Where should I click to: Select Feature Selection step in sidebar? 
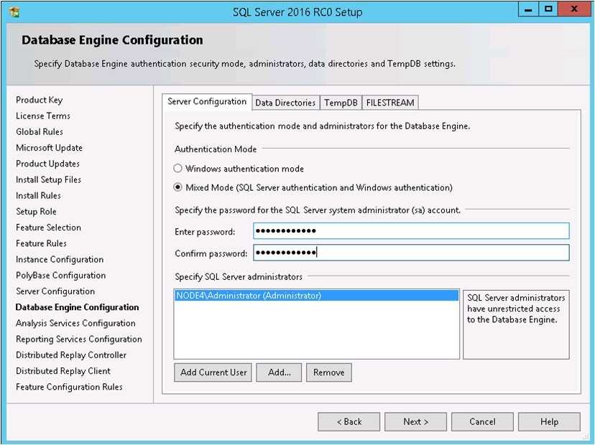pyautogui.click(x=48, y=228)
